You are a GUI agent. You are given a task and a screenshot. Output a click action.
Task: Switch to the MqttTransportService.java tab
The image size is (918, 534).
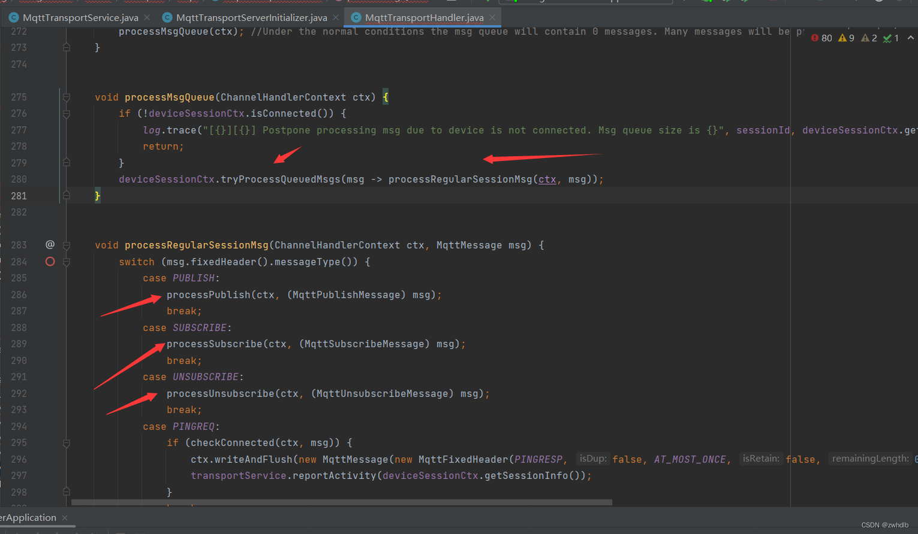click(80, 18)
